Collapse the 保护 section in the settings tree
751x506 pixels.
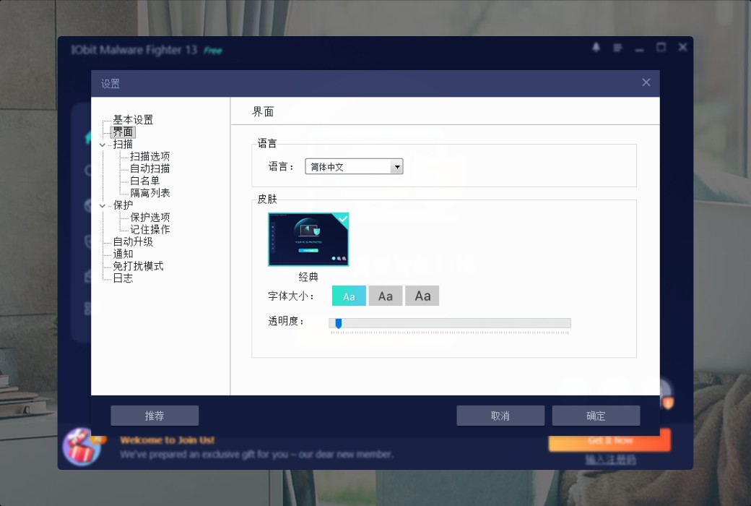click(x=103, y=205)
